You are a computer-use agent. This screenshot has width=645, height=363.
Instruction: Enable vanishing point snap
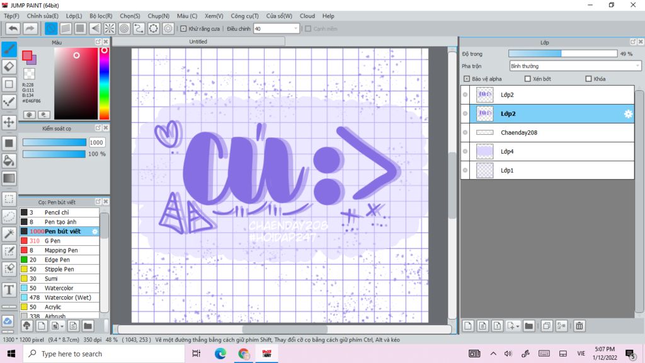click(95, 28)
